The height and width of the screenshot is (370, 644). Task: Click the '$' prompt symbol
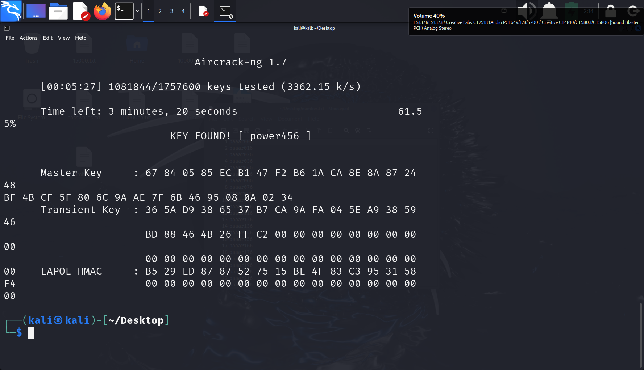(x=19, y=333)
